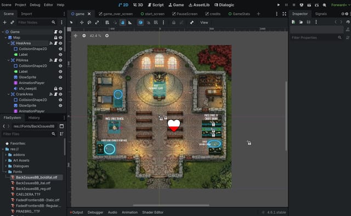Load an existing resource in Inspector
The width and height of the screenshot is (351, 216).
pos(301,22)
